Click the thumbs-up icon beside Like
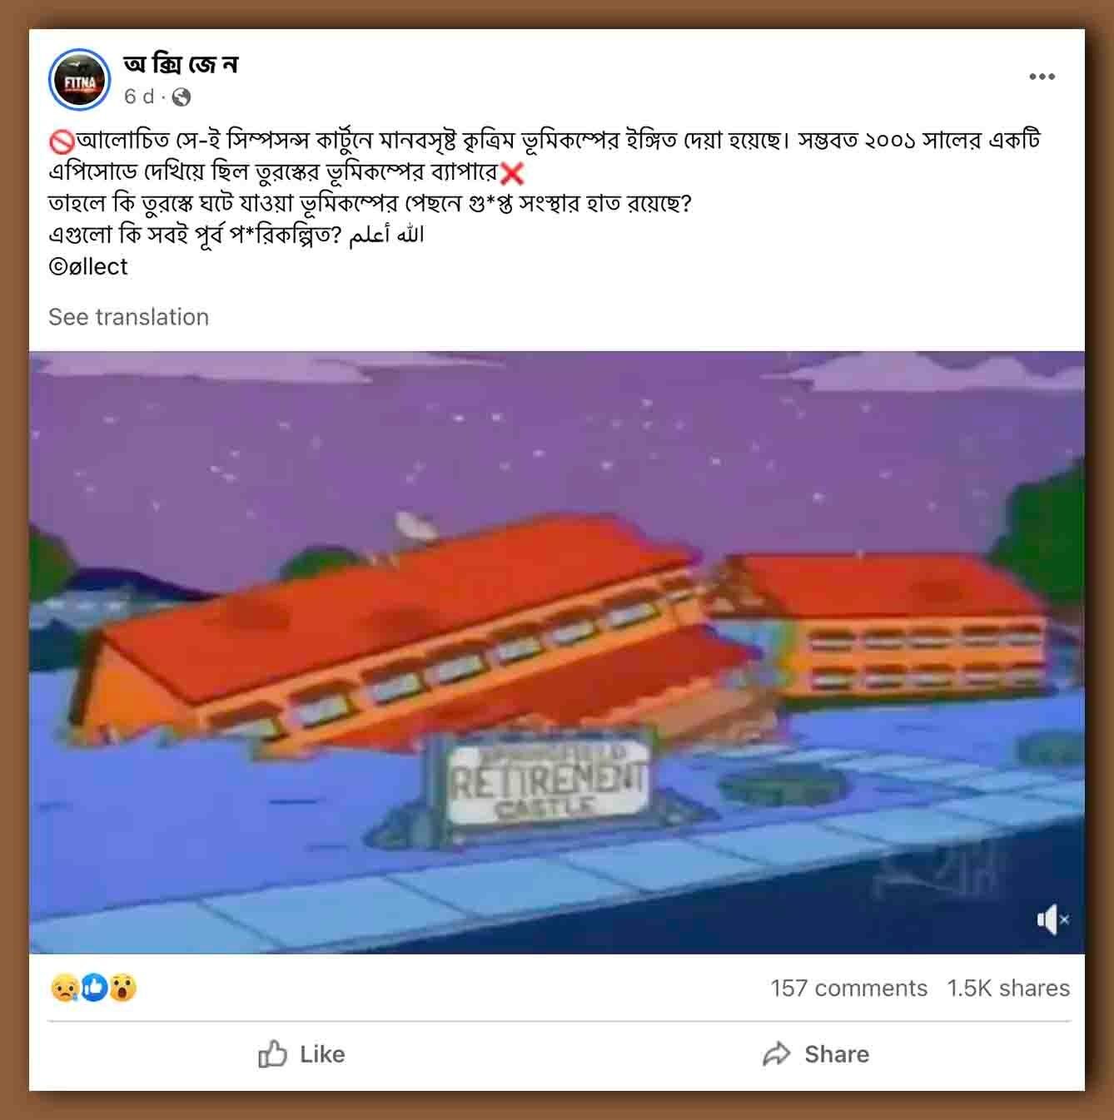The width and height of the screenshot is (1114, 1120). (273, 1053)
